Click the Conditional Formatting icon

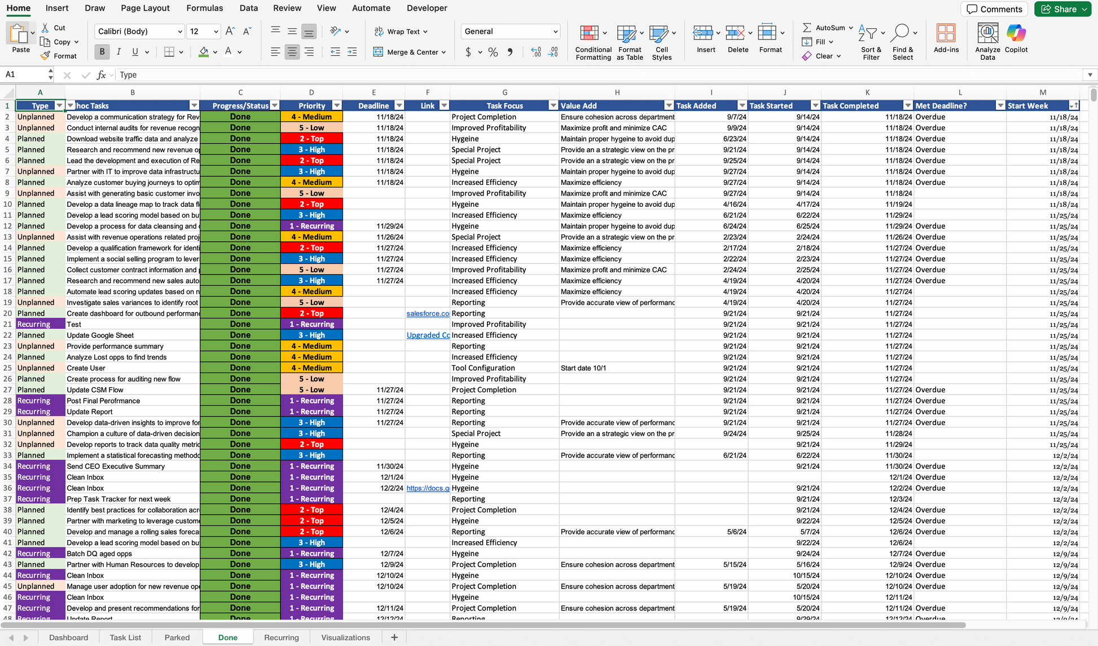[x=589, y=33]
